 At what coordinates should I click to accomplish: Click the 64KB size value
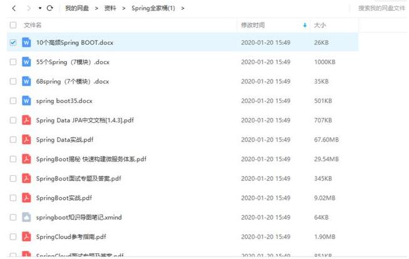tap(321, 217)
